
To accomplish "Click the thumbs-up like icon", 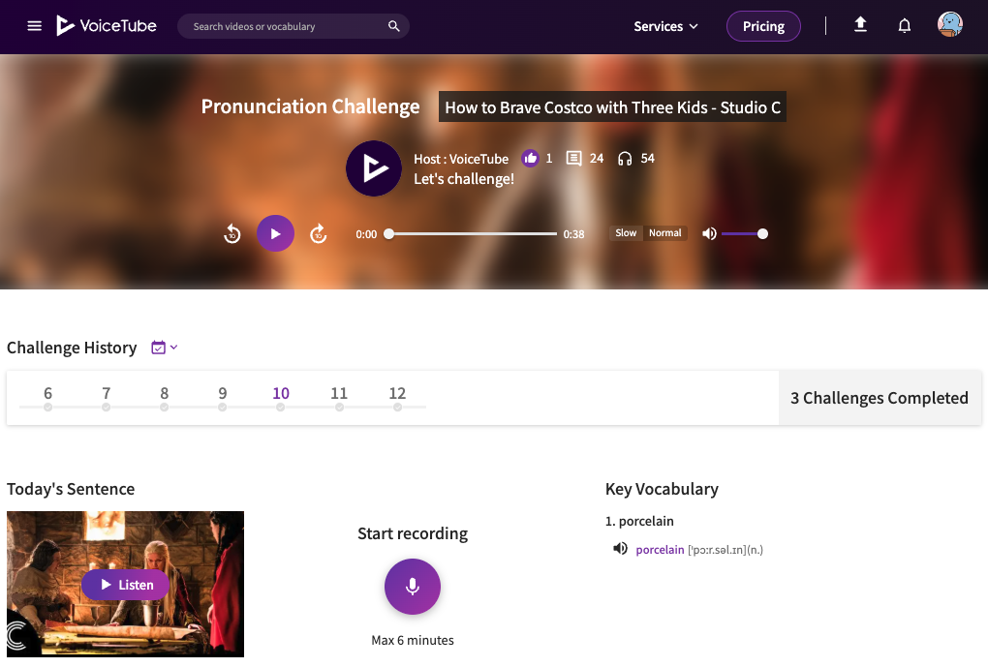I will tap(530, 158).
